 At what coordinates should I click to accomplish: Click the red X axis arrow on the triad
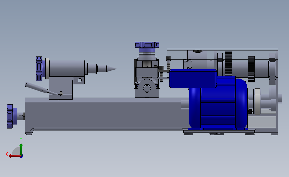click(14, 156)
